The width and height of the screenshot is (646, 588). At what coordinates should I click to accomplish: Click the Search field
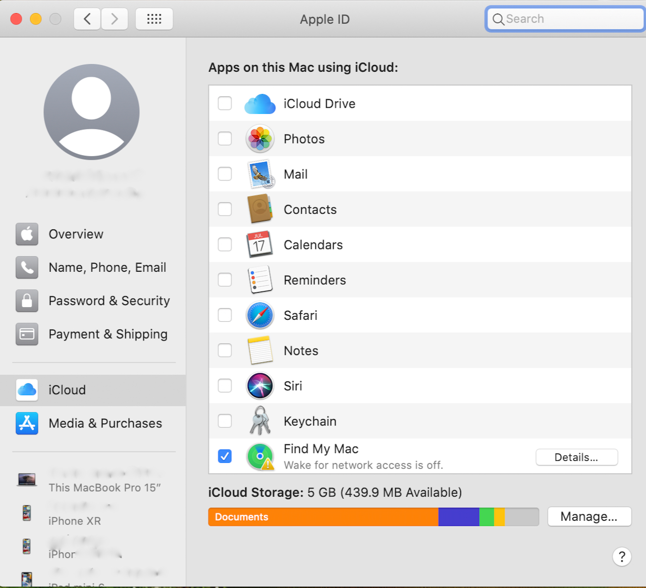coord(565,19)
